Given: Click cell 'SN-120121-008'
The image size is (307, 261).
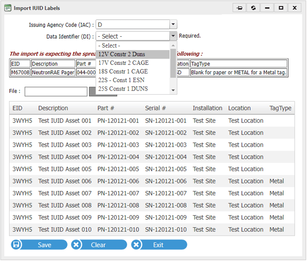Looking at the screenshot, I should 166,205.
